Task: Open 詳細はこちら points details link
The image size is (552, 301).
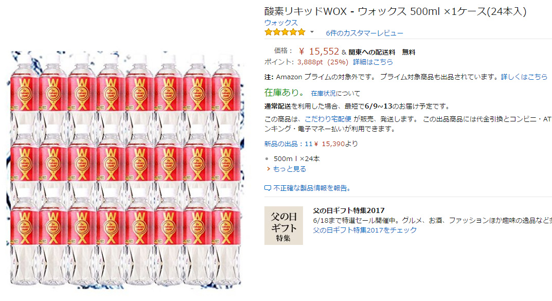Action: point(373,62)
